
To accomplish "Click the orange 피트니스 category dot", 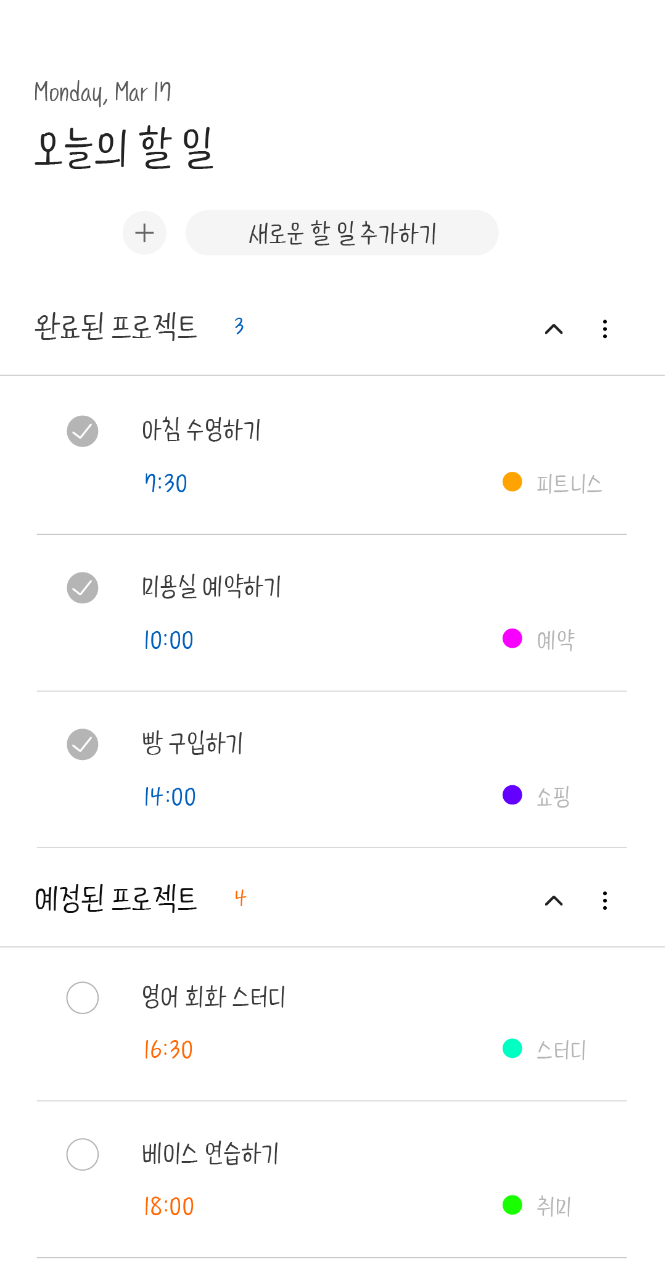I will coord(512,482).
